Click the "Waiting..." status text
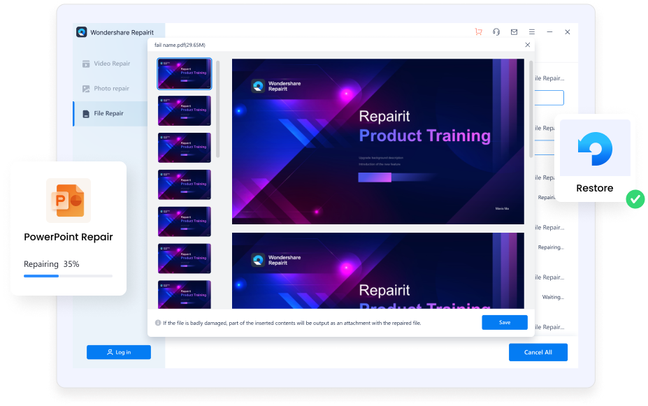The width and height of the screenshot is (648, 406). tap(553, 297)
